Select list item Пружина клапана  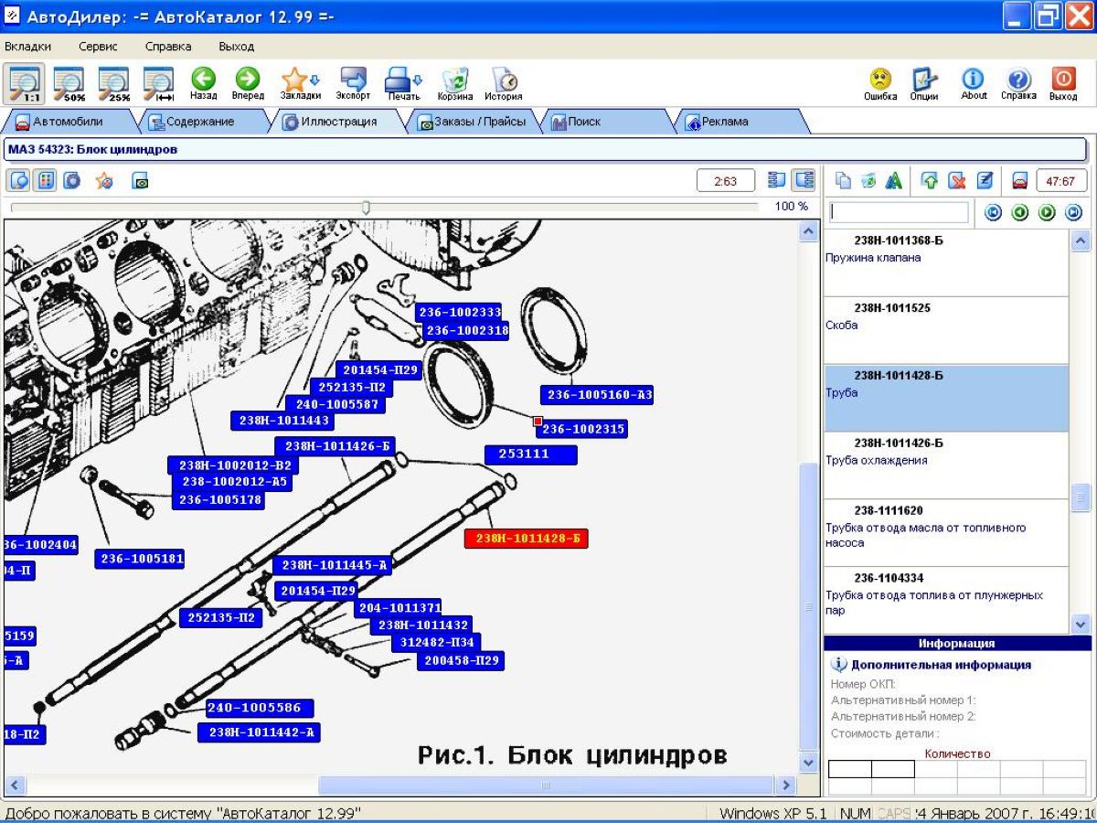[946, 262]
